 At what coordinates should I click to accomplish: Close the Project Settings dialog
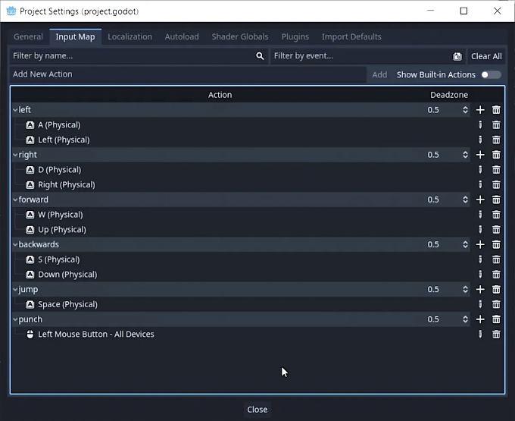257,410
